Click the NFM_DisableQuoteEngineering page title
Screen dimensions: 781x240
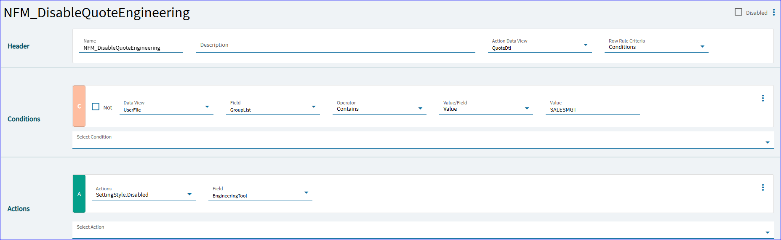click(97, 13)
